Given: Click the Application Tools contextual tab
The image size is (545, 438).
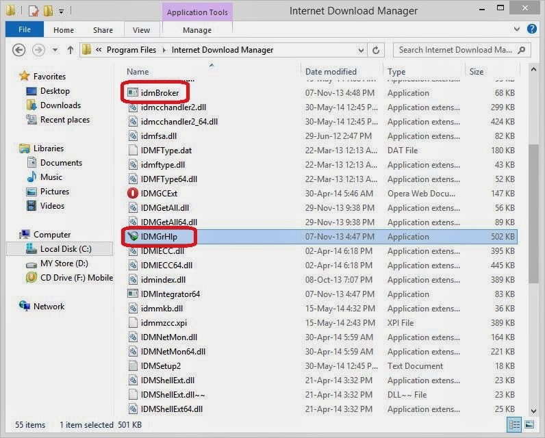Looking at the screenshot, I should (197, 12).
